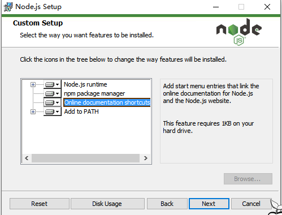282x215 pixels.
Task: Go Back to the previous step
Action: pyautogui.click(x=167, y=204)
